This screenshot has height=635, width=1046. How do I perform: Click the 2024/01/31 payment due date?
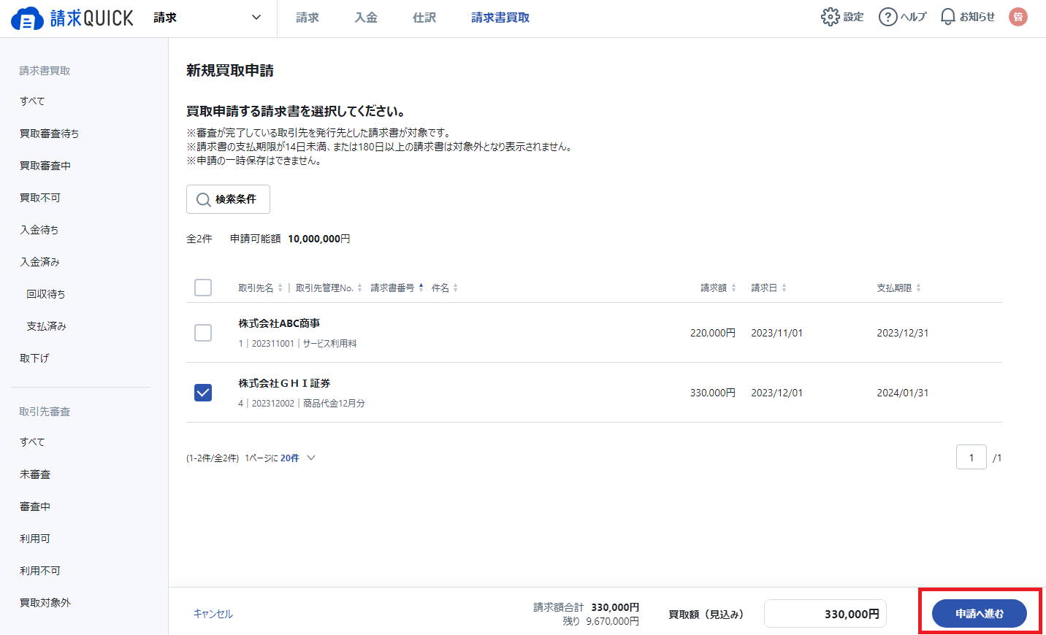point(903,393)
